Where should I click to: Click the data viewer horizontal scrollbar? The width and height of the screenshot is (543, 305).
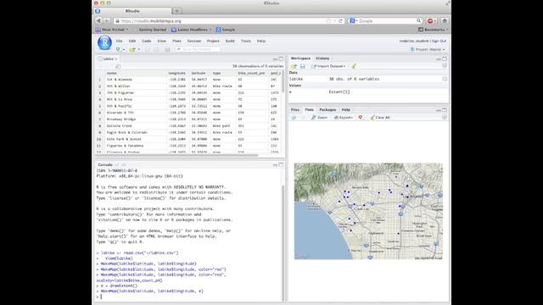pos(177,155)
